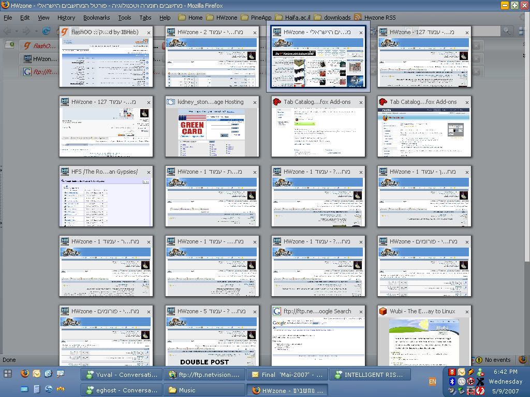Open the Hwzone RSS feed bookmark
Image resolution: width=530 pixels, height=397 pixels.
[x=375, y=18]
